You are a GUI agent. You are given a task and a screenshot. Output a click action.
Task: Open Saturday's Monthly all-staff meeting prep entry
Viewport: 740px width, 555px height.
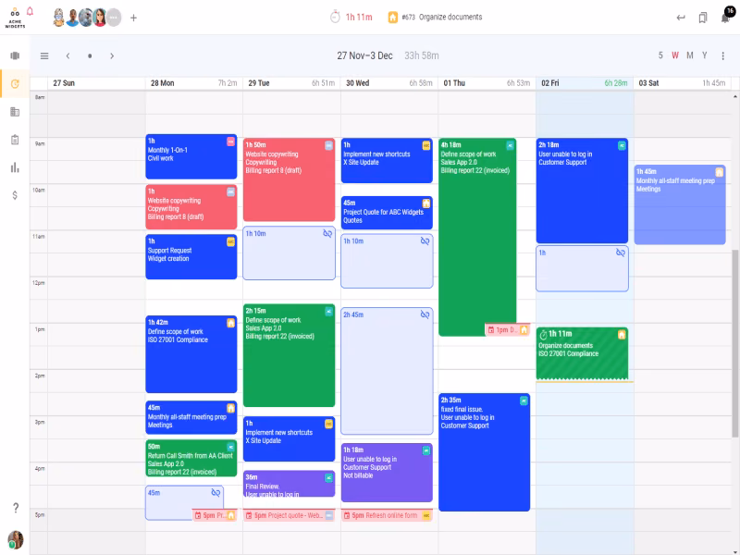click(680, 204)
